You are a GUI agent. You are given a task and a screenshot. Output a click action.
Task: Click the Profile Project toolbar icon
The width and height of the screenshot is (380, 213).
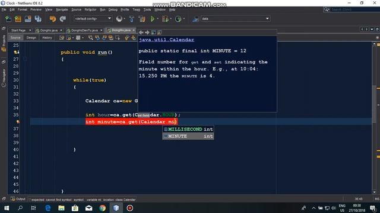click(x=178, y=19)
